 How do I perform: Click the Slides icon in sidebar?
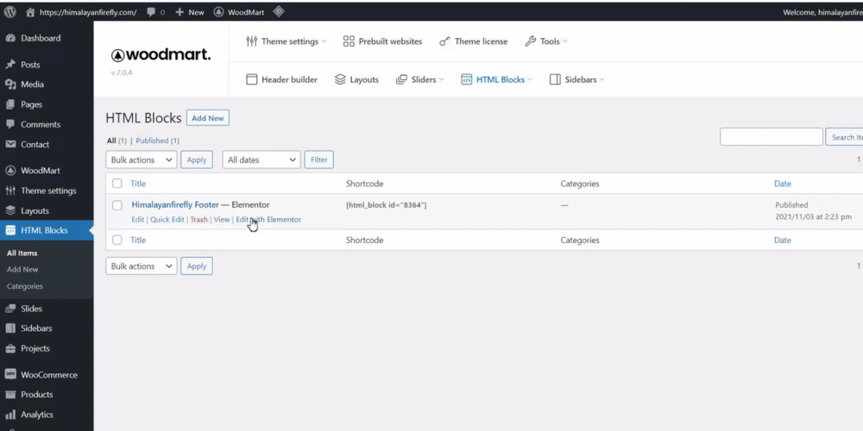(x=10, y=309)
